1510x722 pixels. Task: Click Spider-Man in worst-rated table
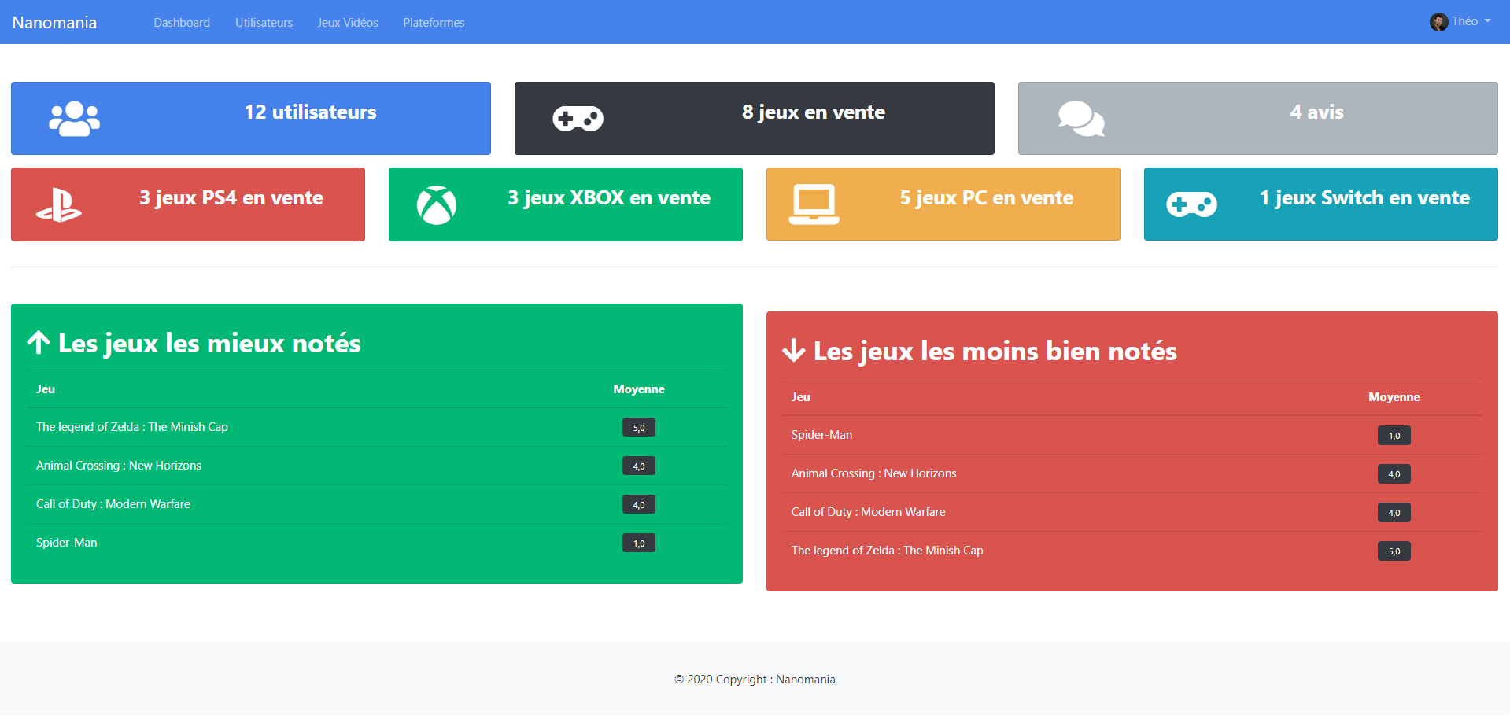click(x=822, y=435)
